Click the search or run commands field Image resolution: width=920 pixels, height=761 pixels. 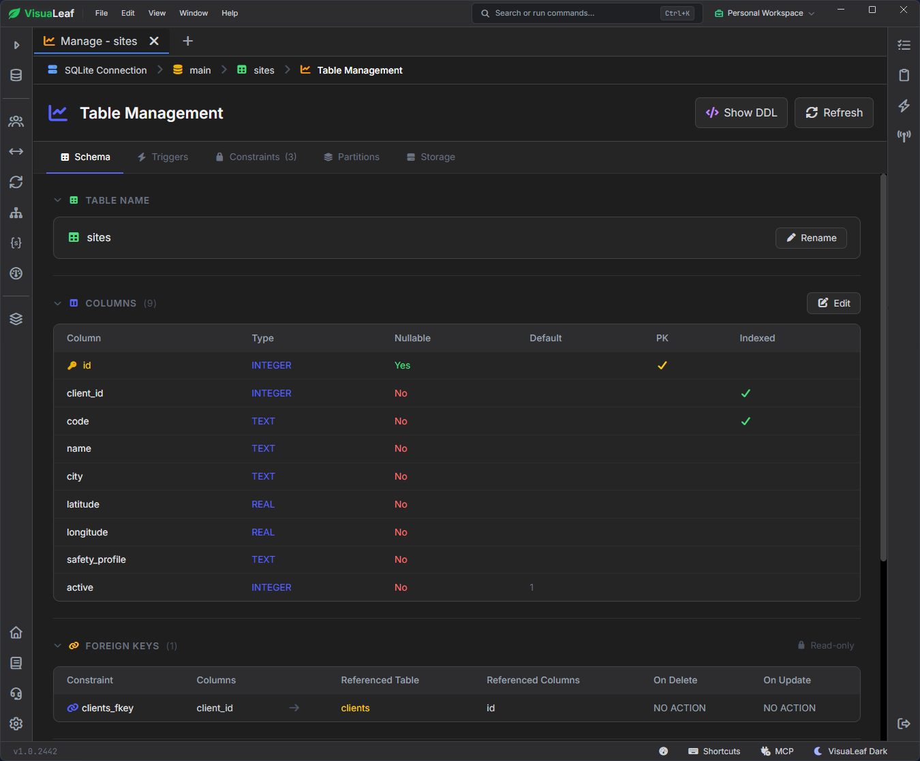587,13
